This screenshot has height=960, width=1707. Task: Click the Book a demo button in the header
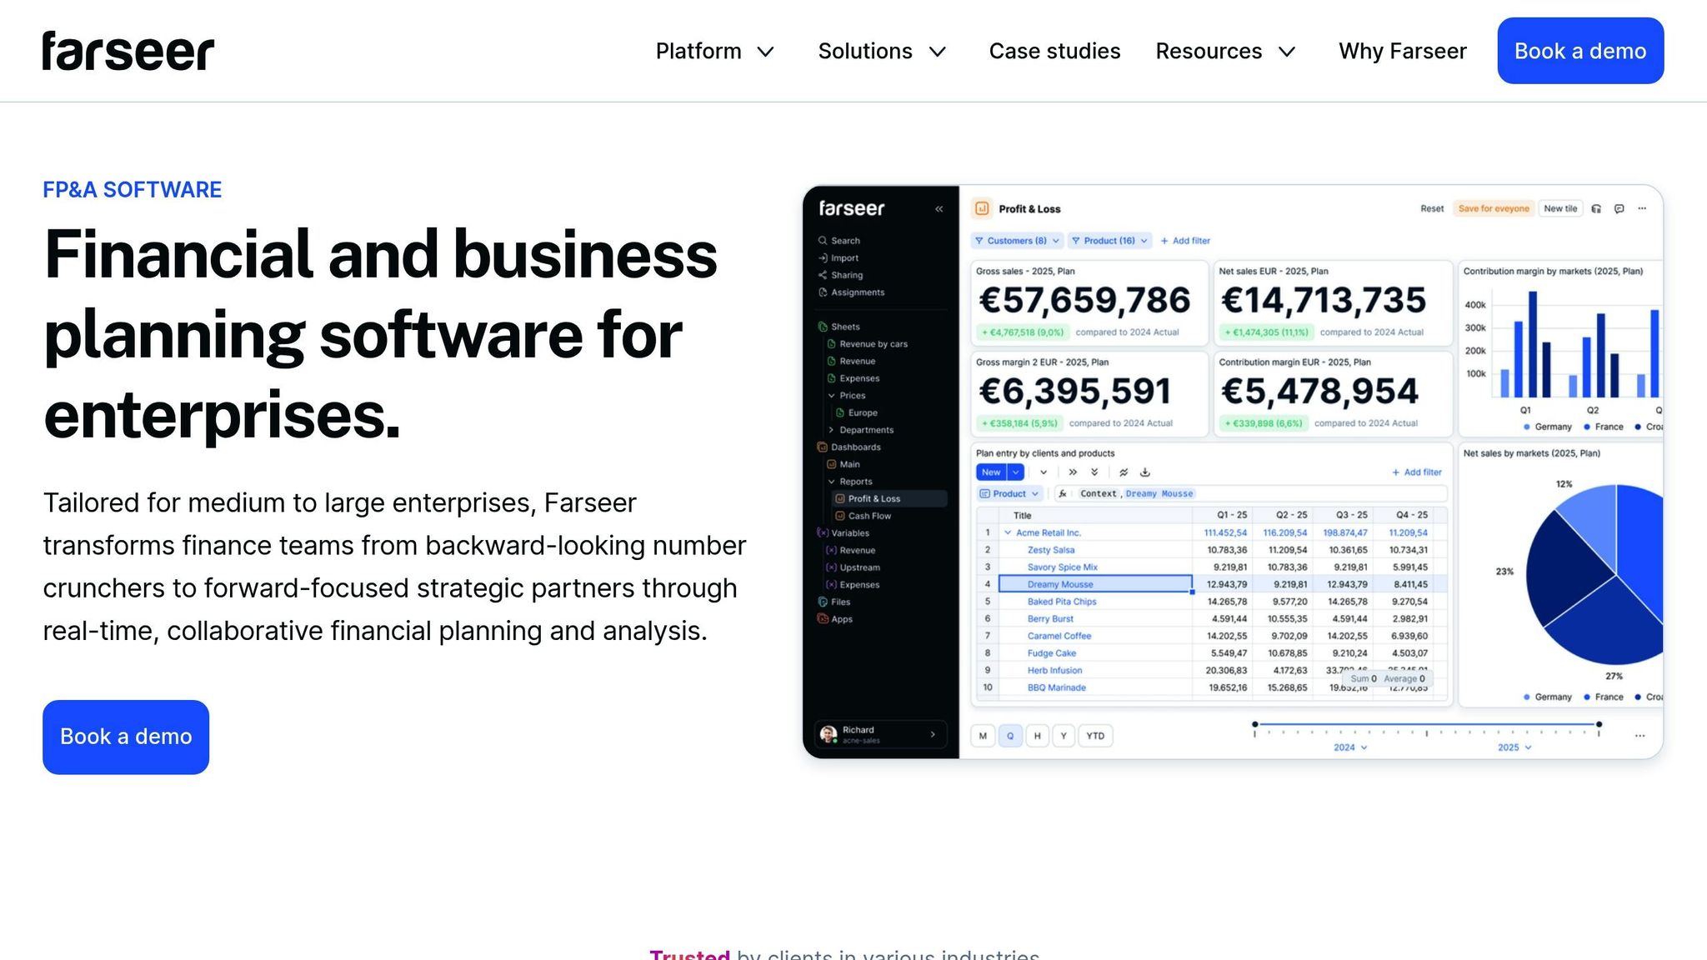(1580, 51)
